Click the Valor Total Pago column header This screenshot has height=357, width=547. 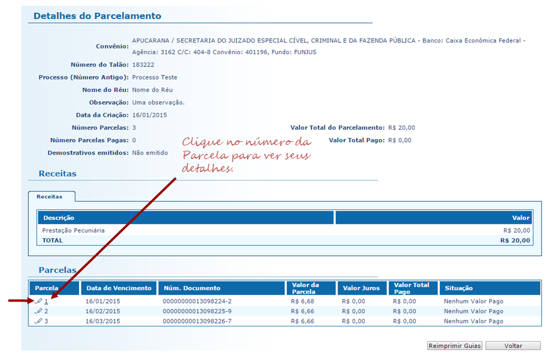(413, 288)
